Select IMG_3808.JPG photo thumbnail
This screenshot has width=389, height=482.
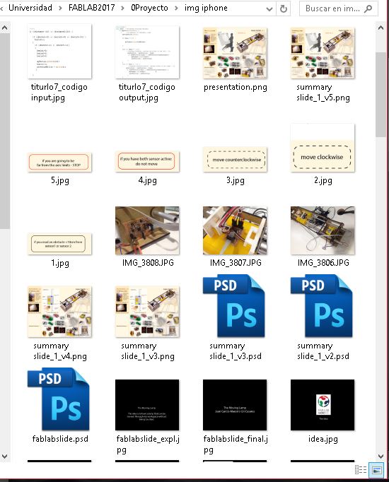pyautogui.click(x=147, y=230)
